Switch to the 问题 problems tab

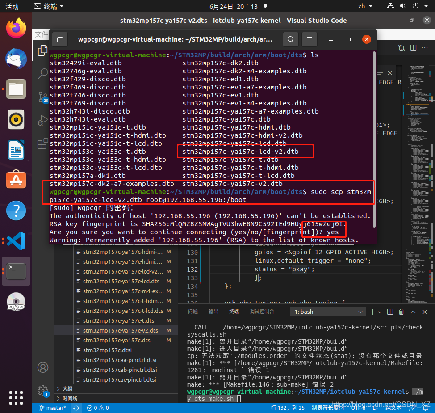pyautogui.click(x=193, y=312)
